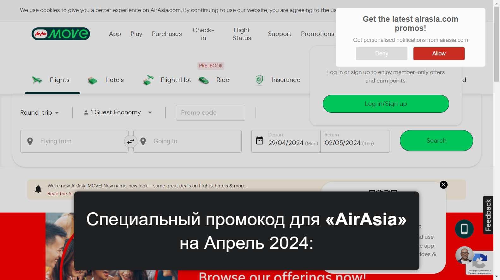Click the Promo code input field
Viewport: 500px width, 280px height.
[210, 113]
